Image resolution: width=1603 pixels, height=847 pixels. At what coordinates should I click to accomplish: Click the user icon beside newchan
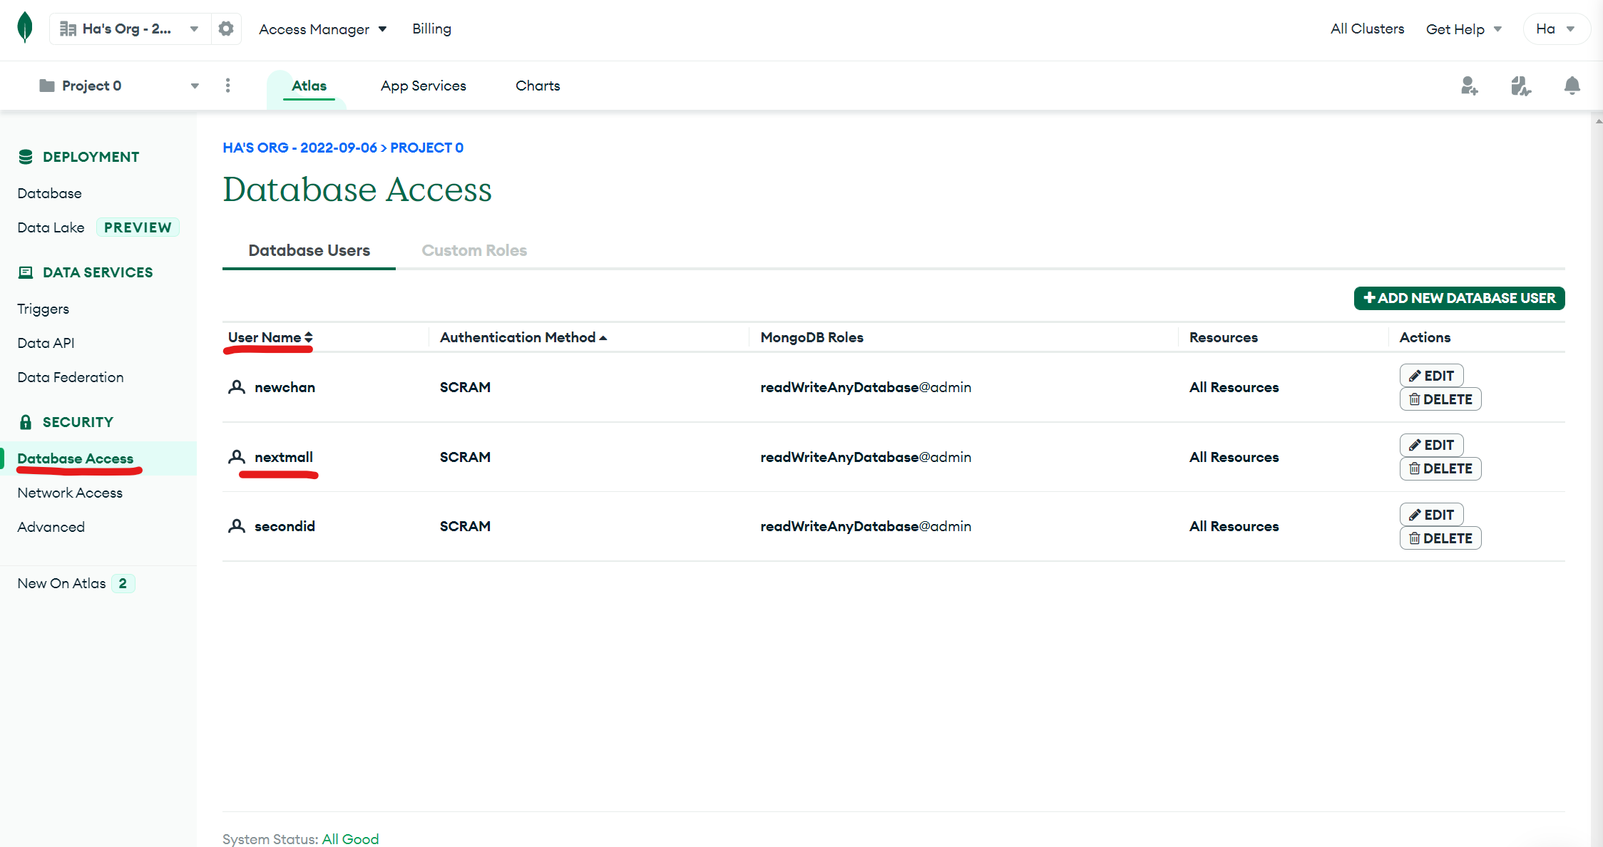pyautogui.click(x=237, y=387)
